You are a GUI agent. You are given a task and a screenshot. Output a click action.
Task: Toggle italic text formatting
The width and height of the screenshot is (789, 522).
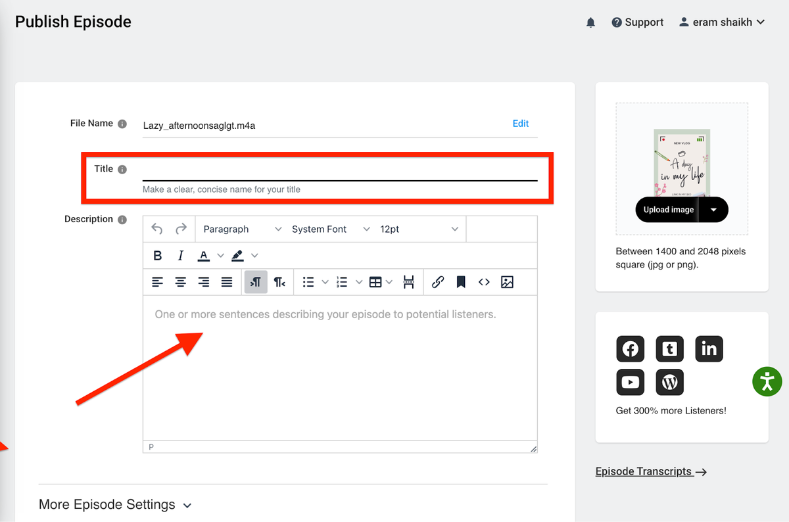click(x=180, y=256)
